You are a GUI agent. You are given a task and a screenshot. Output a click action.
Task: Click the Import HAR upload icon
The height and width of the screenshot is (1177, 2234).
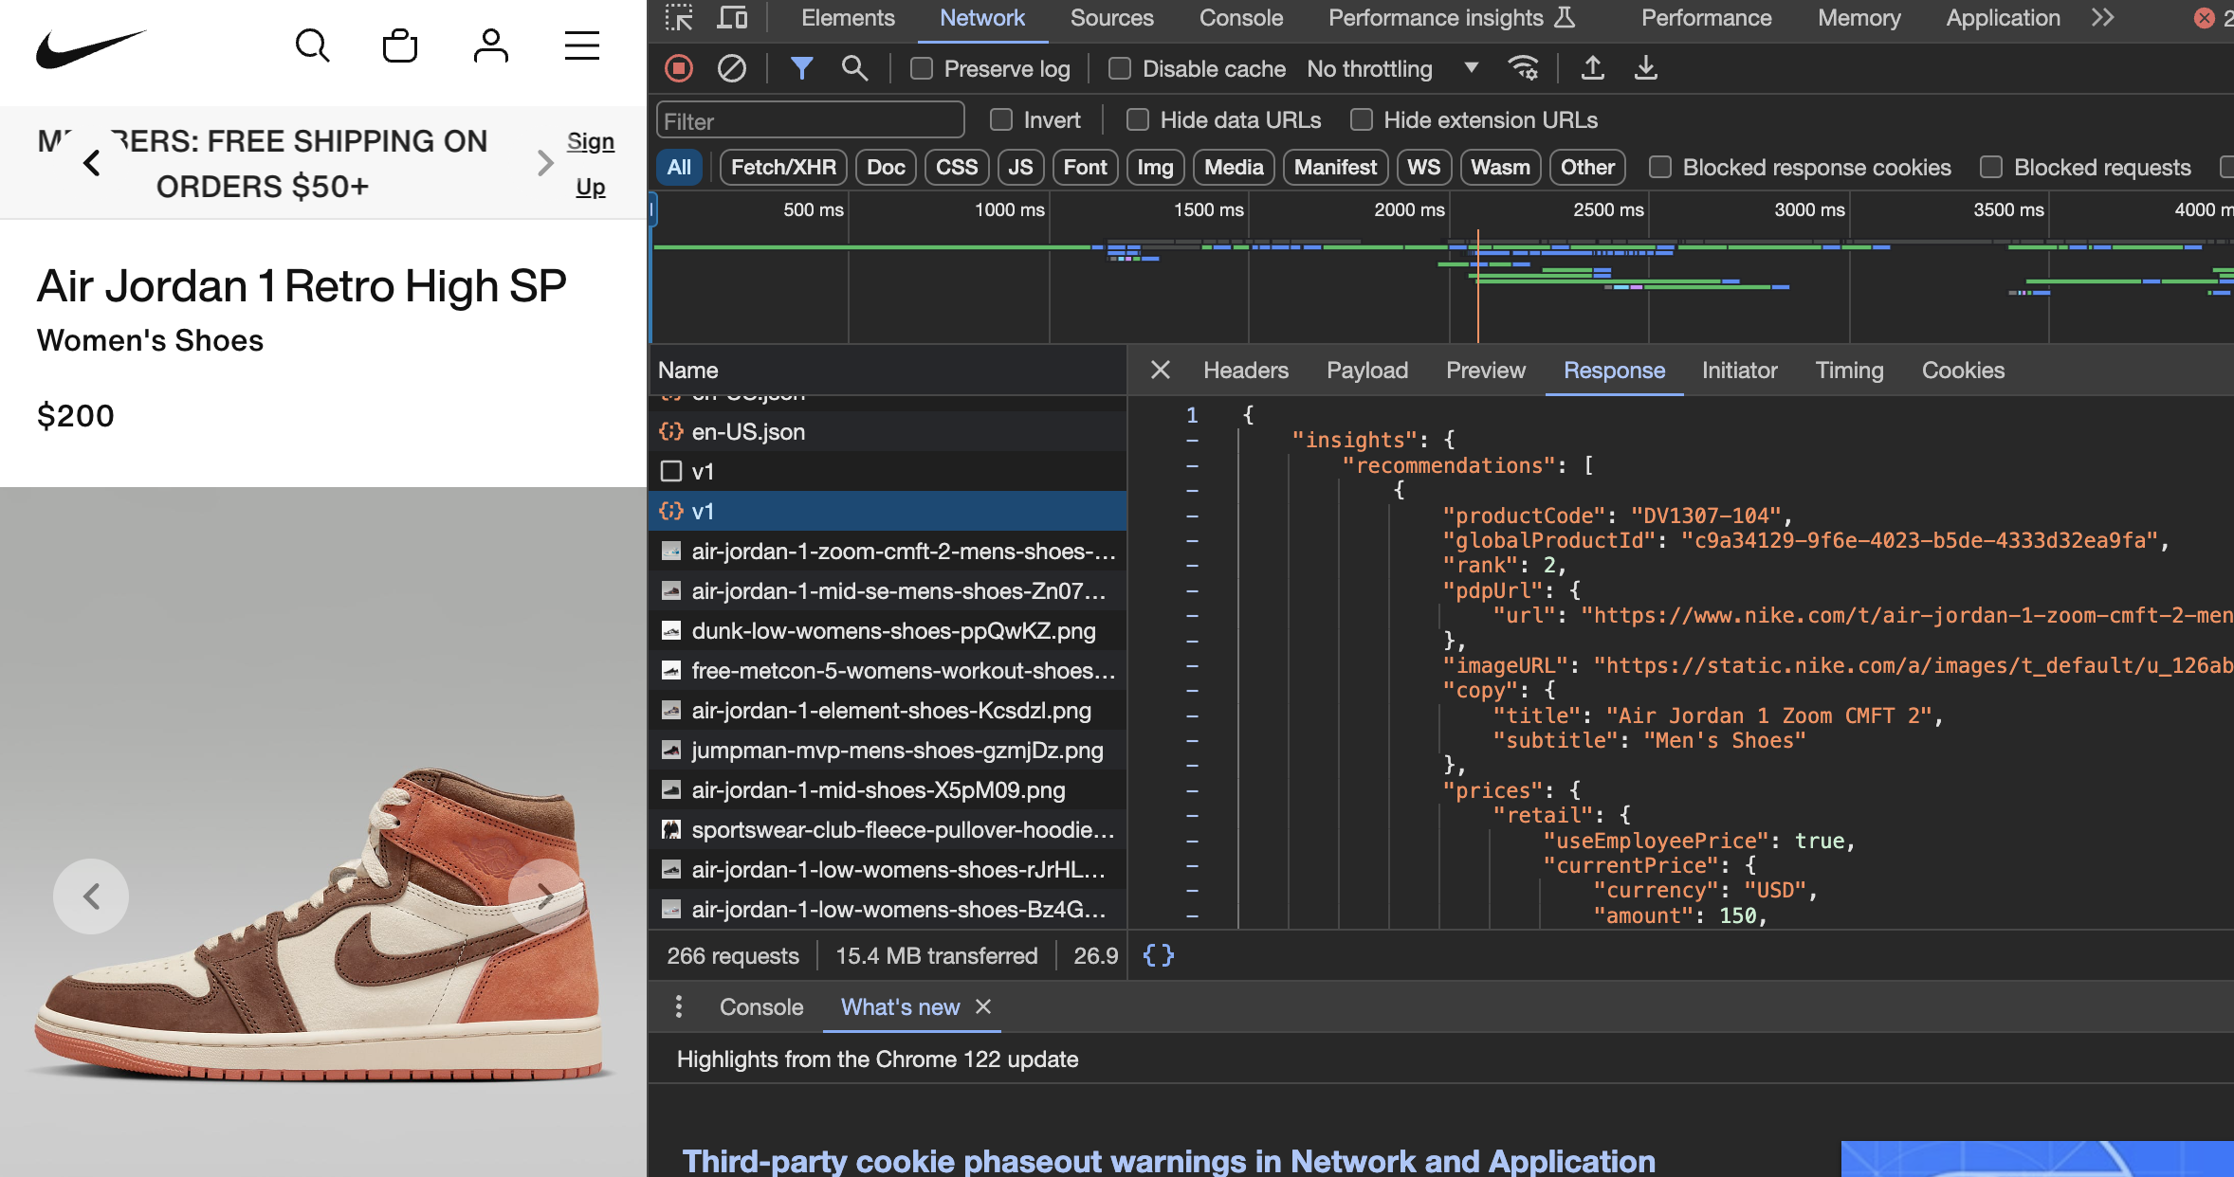[x=1593, y=68]
